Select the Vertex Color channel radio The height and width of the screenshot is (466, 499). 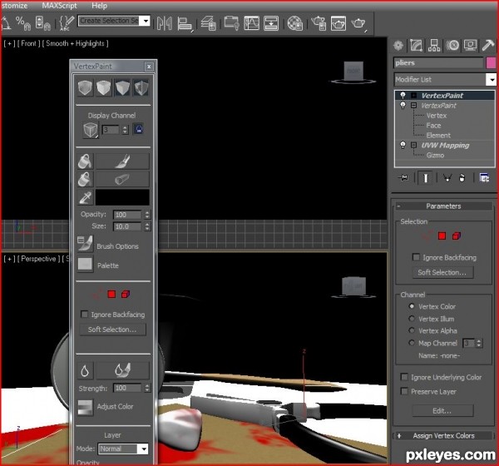click(x=412, y=306)
